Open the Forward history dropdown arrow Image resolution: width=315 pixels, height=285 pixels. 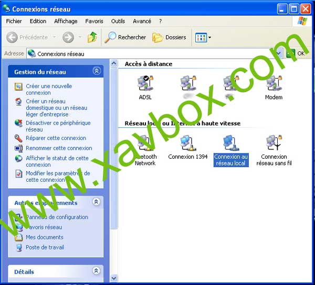pyautogui.click(x=80, y=37)
